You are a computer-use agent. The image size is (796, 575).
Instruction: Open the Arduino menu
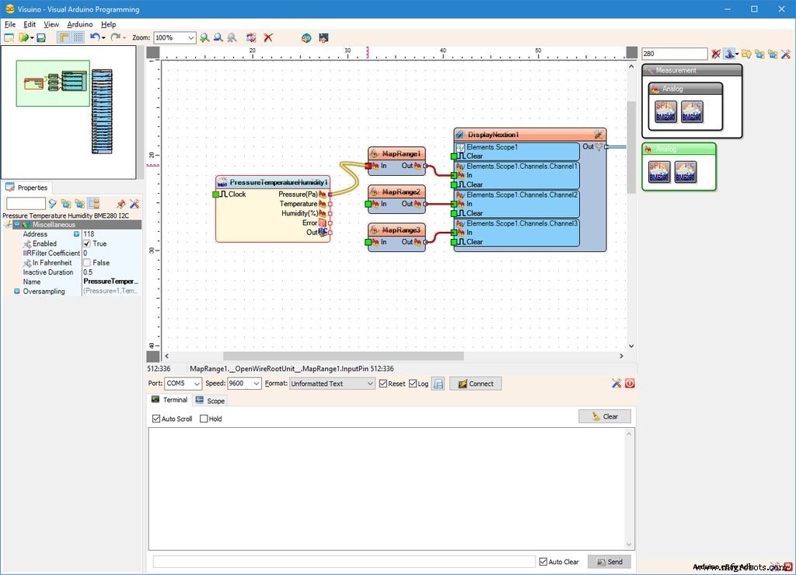79,24
